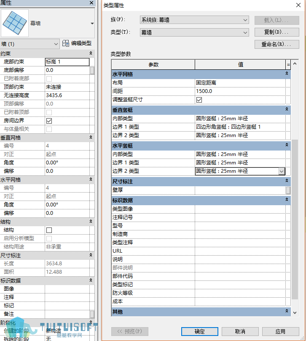
Task: Toggle the 已附着顶部 checkbox
Action: pos(49,112)
